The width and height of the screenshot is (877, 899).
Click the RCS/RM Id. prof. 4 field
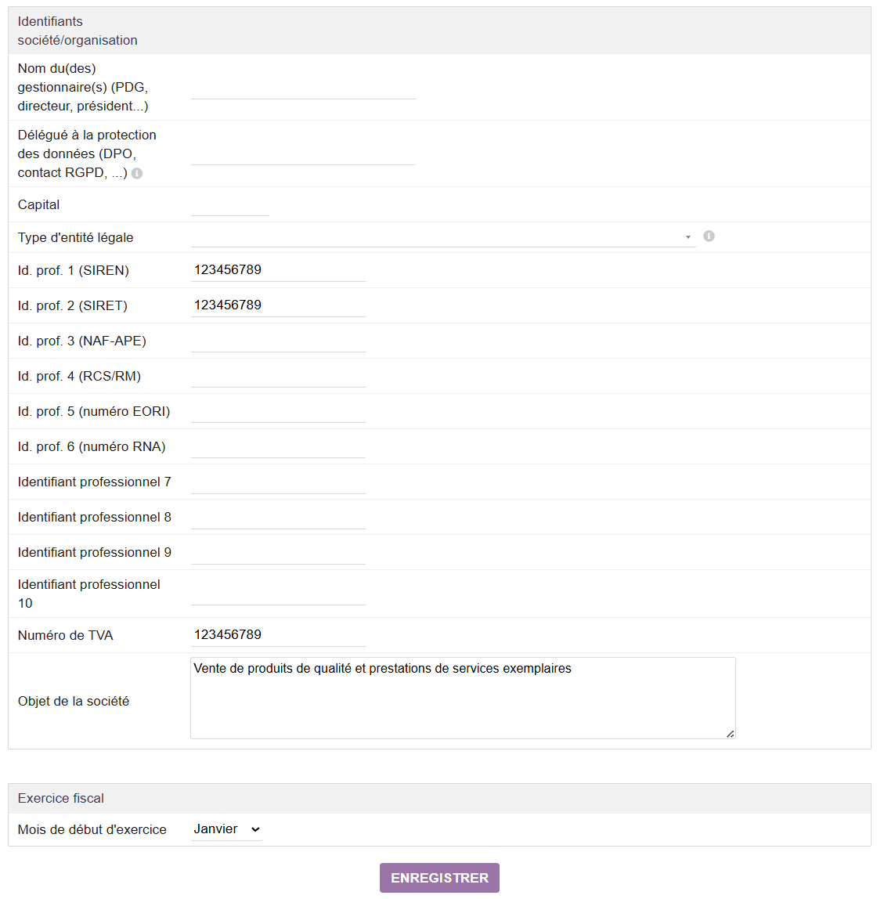[x=278, y=376]
